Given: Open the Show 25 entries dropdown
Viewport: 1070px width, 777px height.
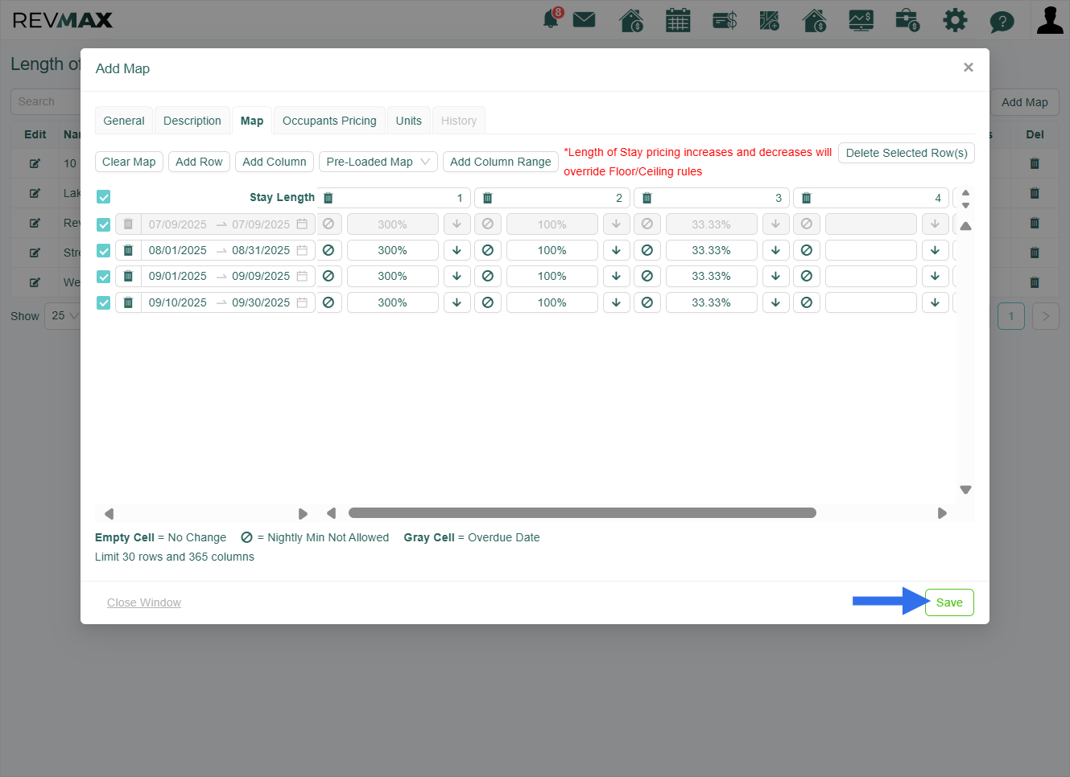Looking at the screenshot, I should pos(64,315).
